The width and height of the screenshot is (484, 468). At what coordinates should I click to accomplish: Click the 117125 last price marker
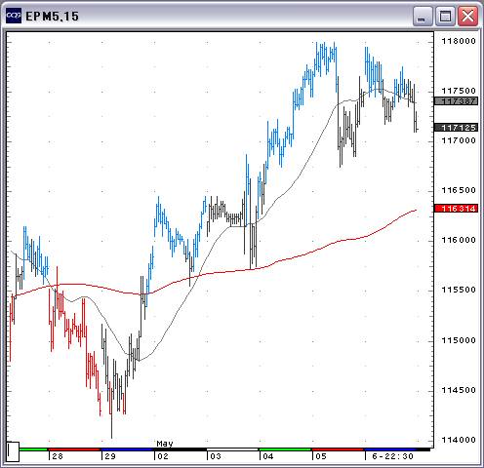point(457,128)
